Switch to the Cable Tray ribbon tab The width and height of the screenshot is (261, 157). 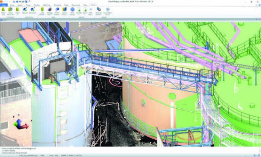[x=47, y=5]
